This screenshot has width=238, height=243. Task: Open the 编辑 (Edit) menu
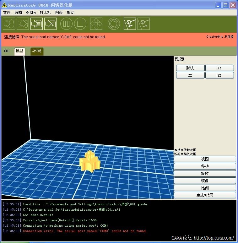[18, 12]
